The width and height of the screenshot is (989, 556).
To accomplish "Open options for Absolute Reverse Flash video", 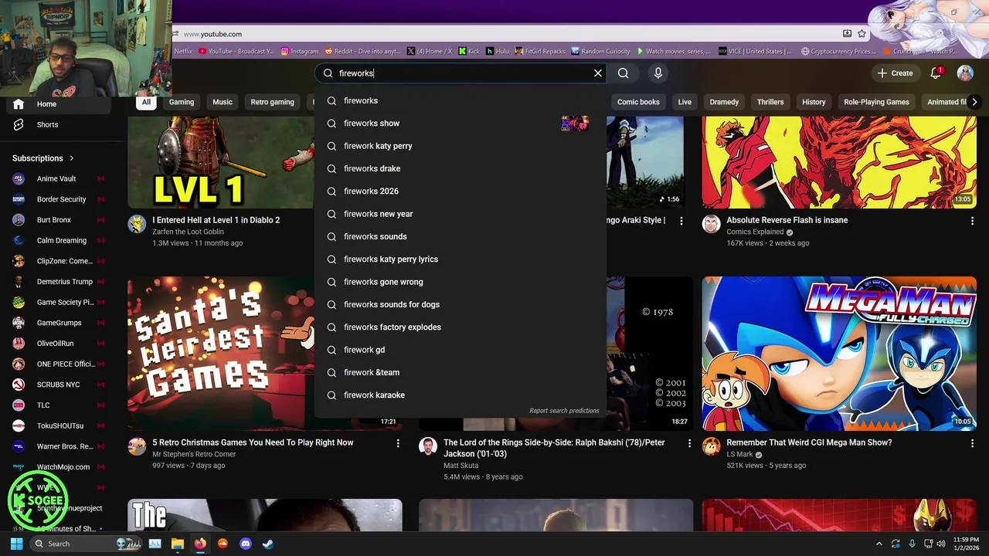I will [972, 222].
